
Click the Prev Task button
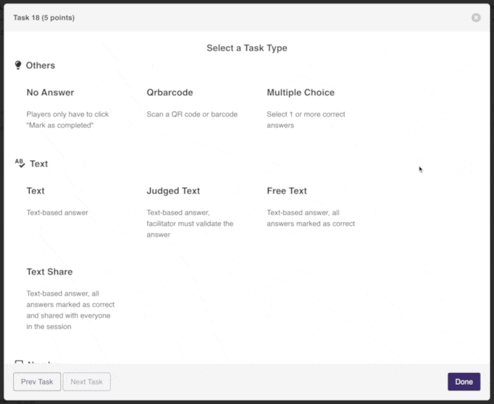point(36,382)
